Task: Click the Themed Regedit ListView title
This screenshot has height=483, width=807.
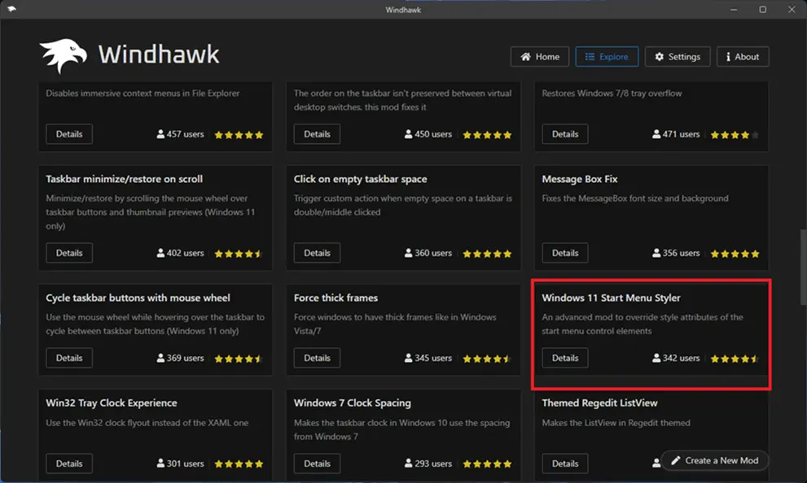Action: click(599, 402)
